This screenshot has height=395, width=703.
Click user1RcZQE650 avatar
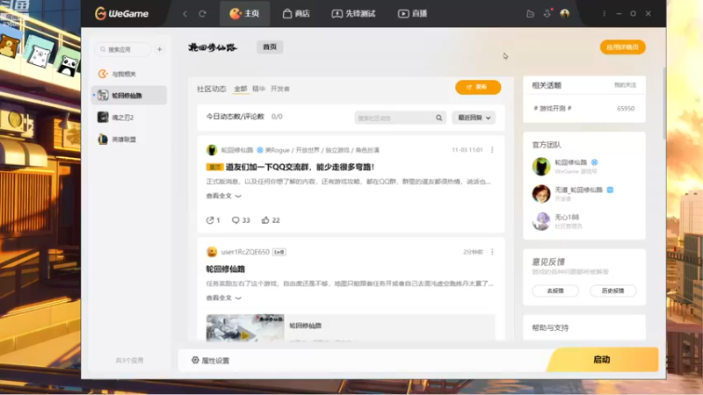click(x=212, y=252)
